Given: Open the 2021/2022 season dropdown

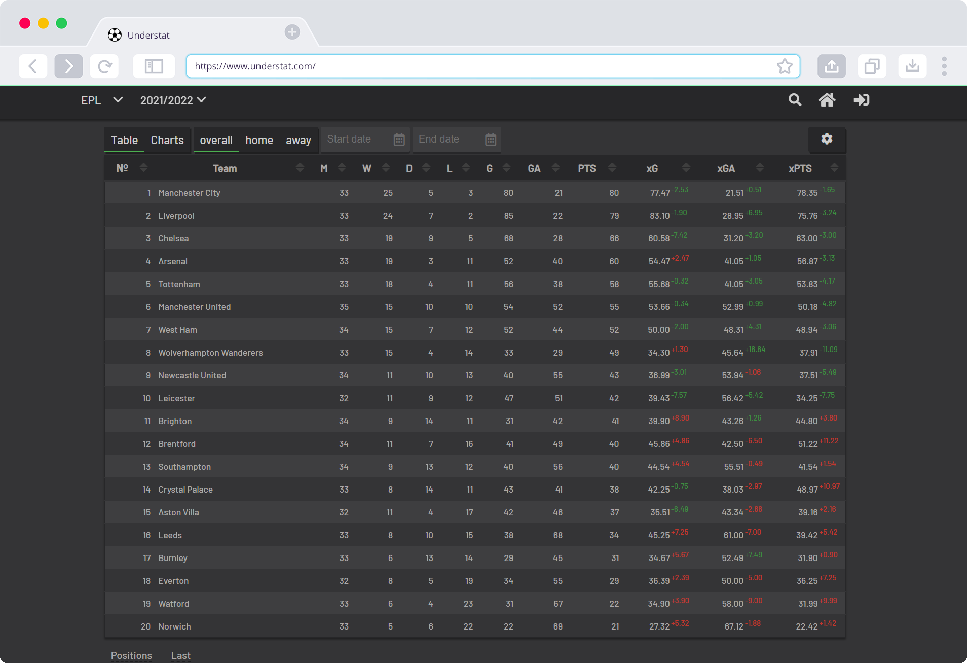Looking at the screenshot, I should 172,100.
